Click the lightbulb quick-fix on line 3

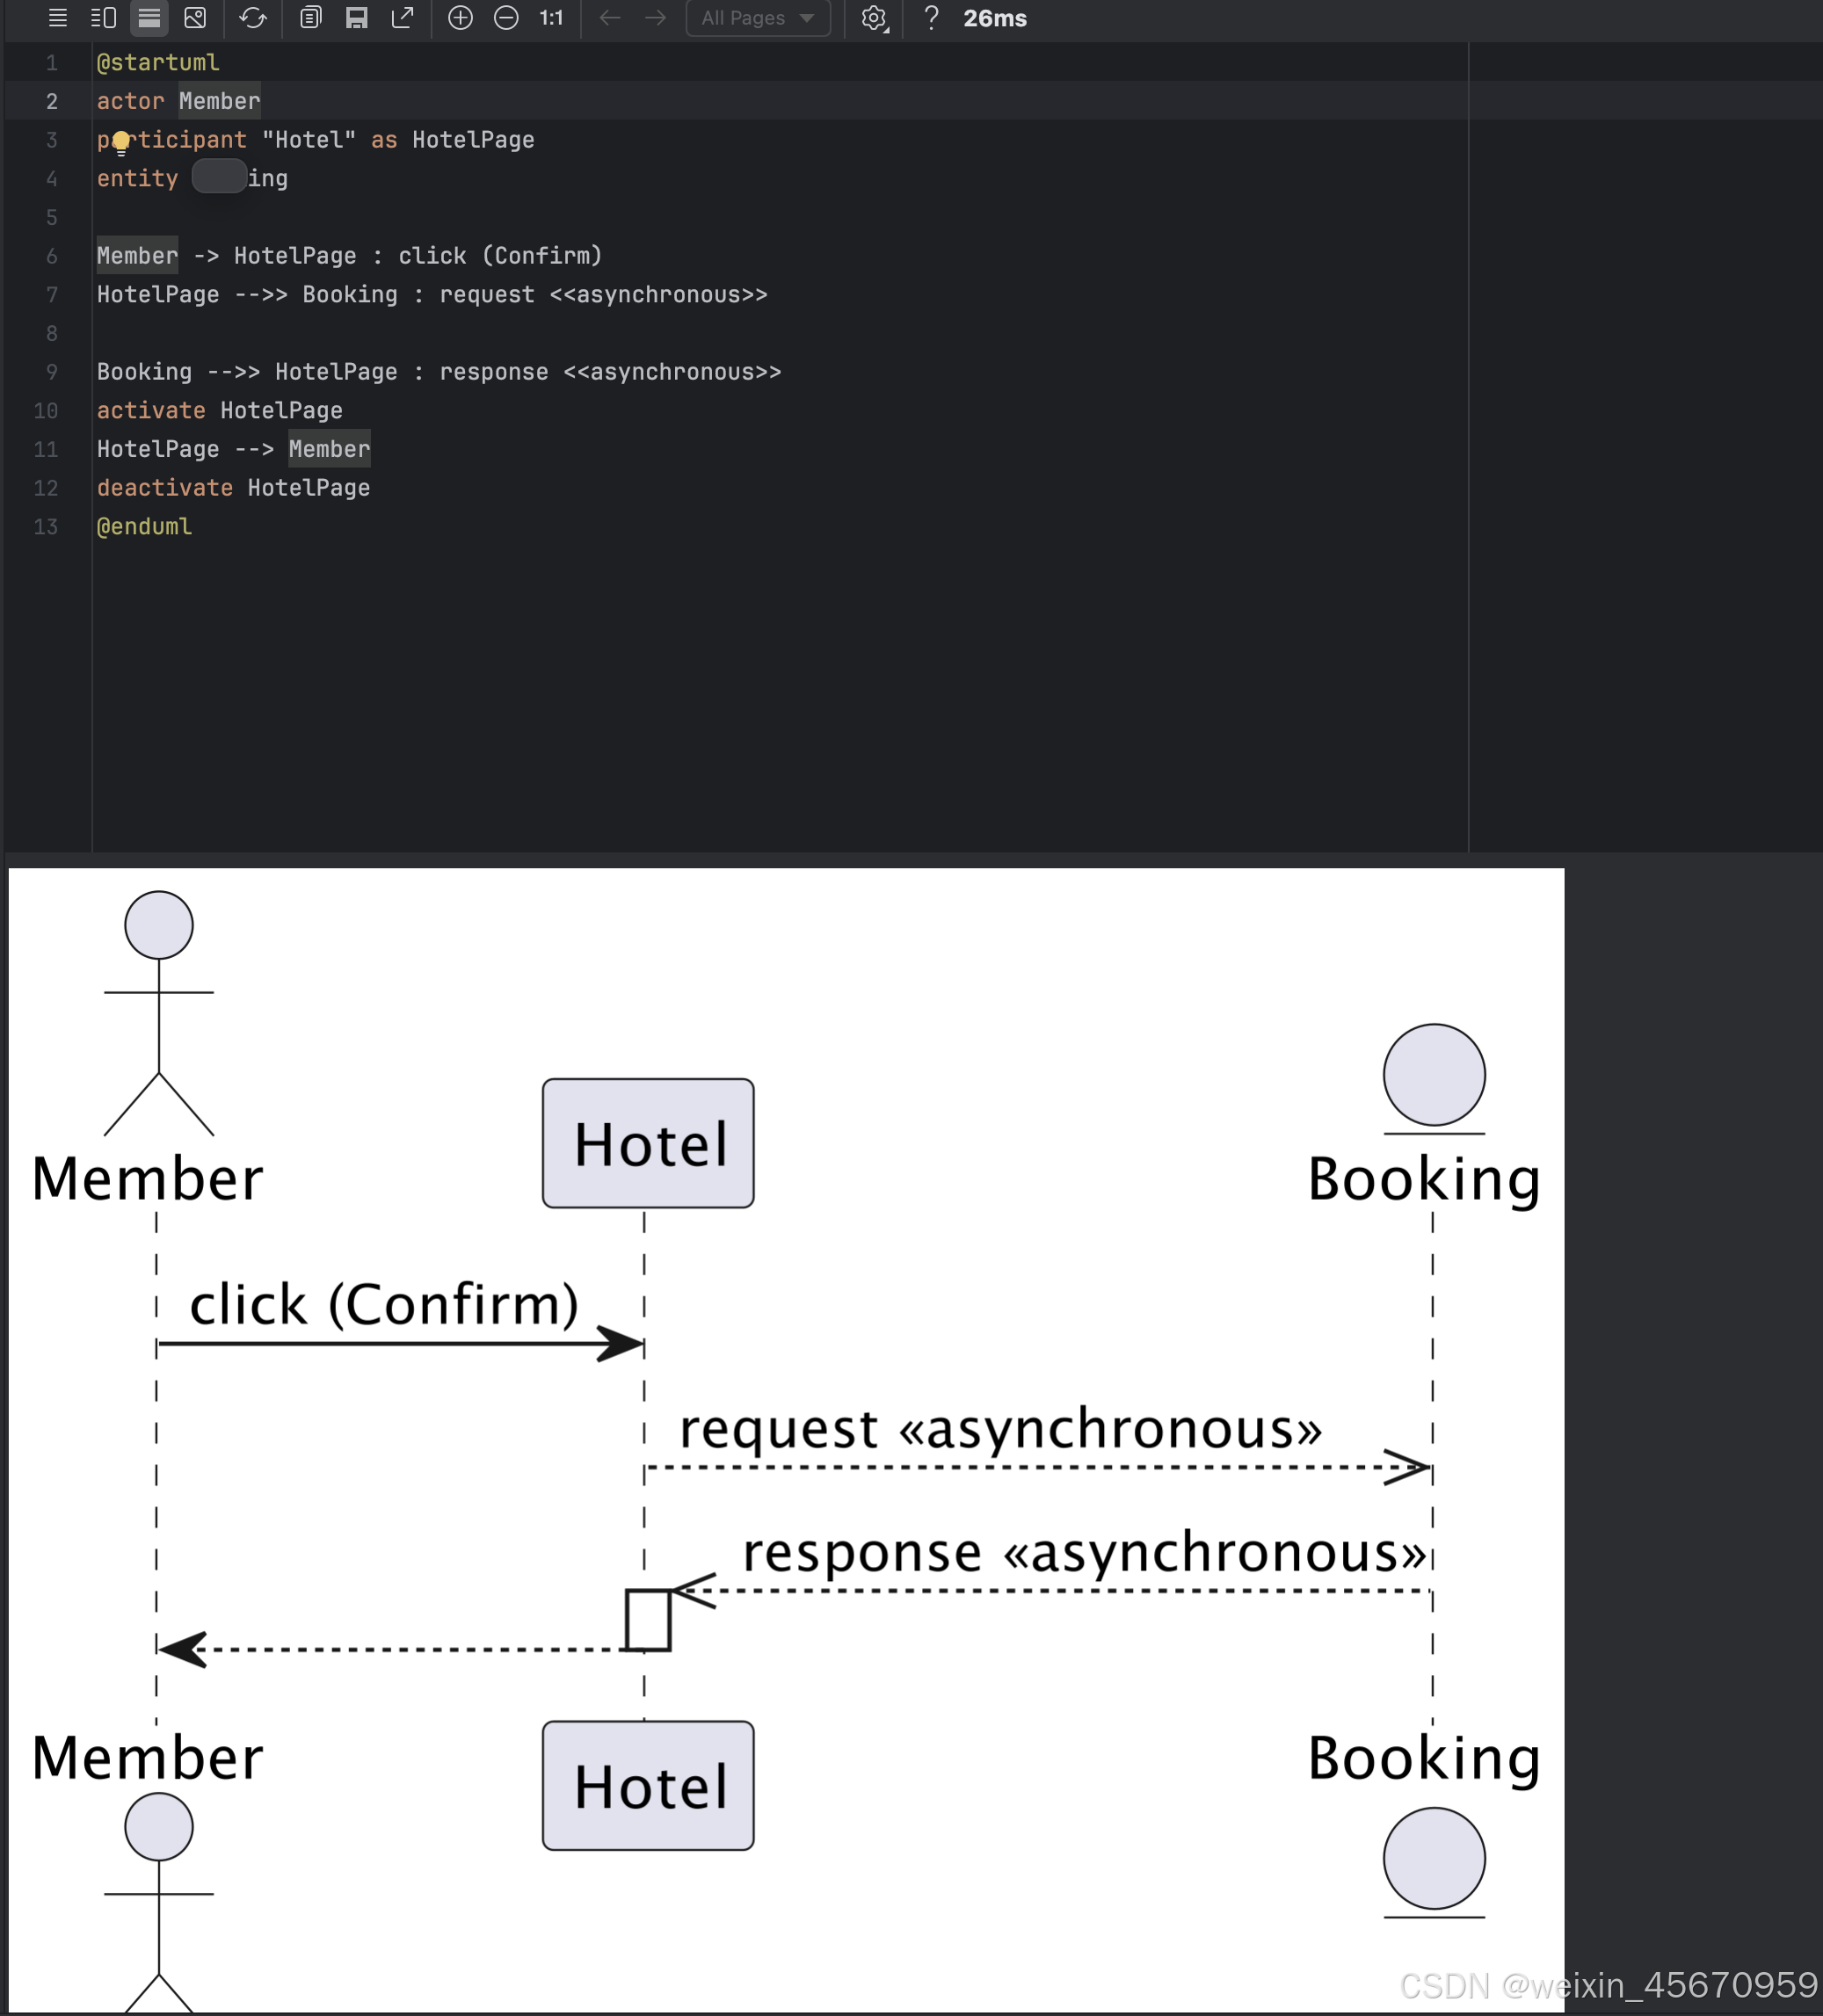coord(121,142)
